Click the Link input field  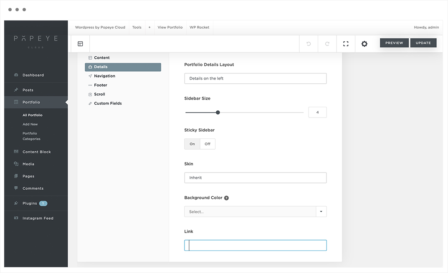[256, 245]
